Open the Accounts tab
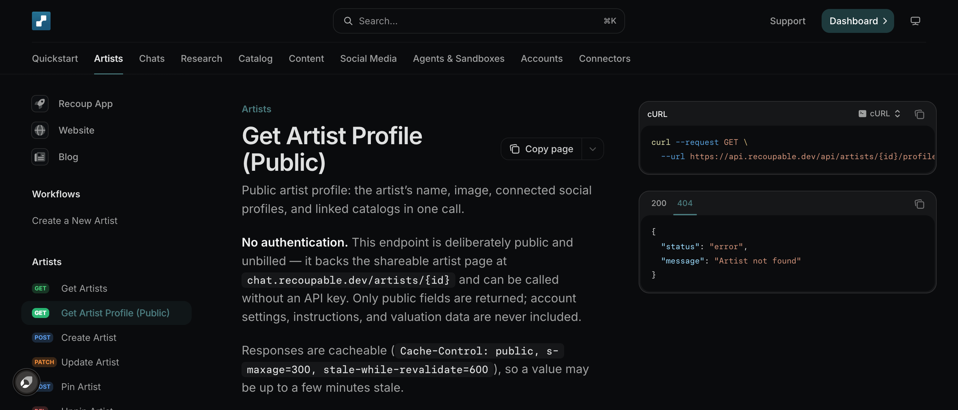Screen dimensions: 958x410 (542, 58)
